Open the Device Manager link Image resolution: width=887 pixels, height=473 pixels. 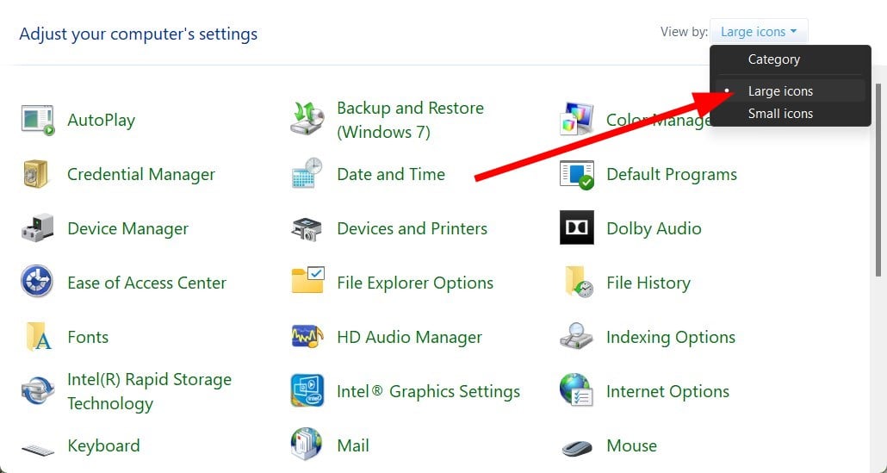[127, 228]
